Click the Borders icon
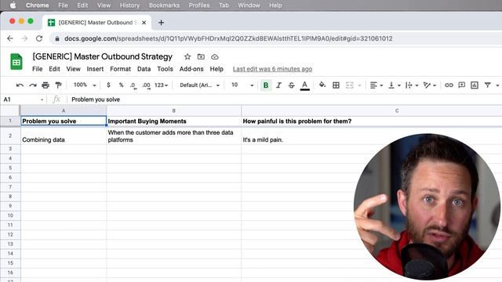The width and height of the screenshot is (502, 282). [336, 85]
